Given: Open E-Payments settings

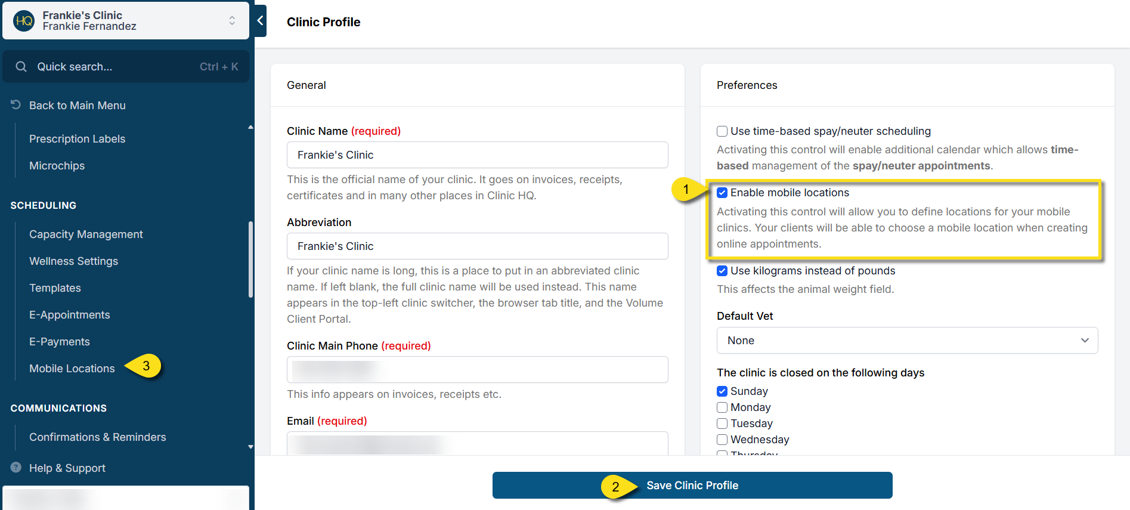Looking at the screenshot, I should click(60, 342).
